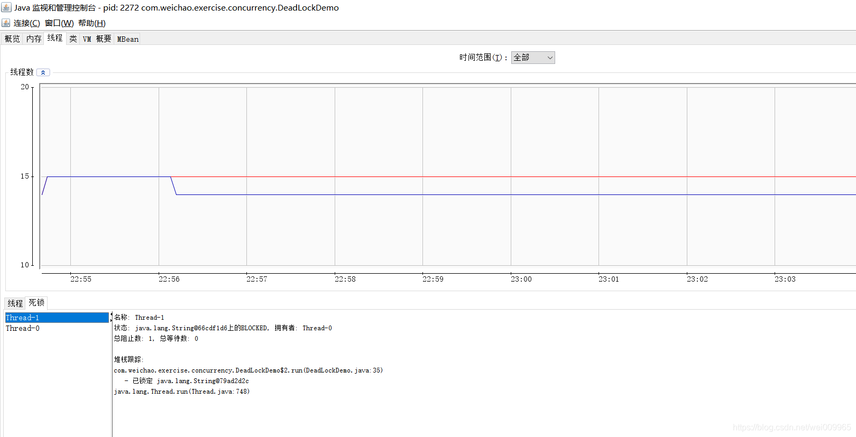
Task: Click the 15 label on the Y axis
Action: click(x=25, y=176)
